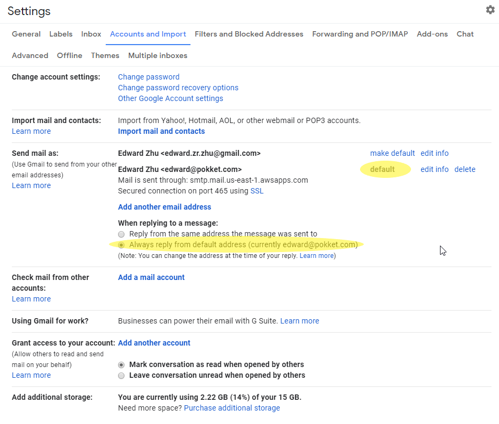The image size is (499, 424).
Task: Edit info for edward@pokket.com
Action: tap(435, 170)
